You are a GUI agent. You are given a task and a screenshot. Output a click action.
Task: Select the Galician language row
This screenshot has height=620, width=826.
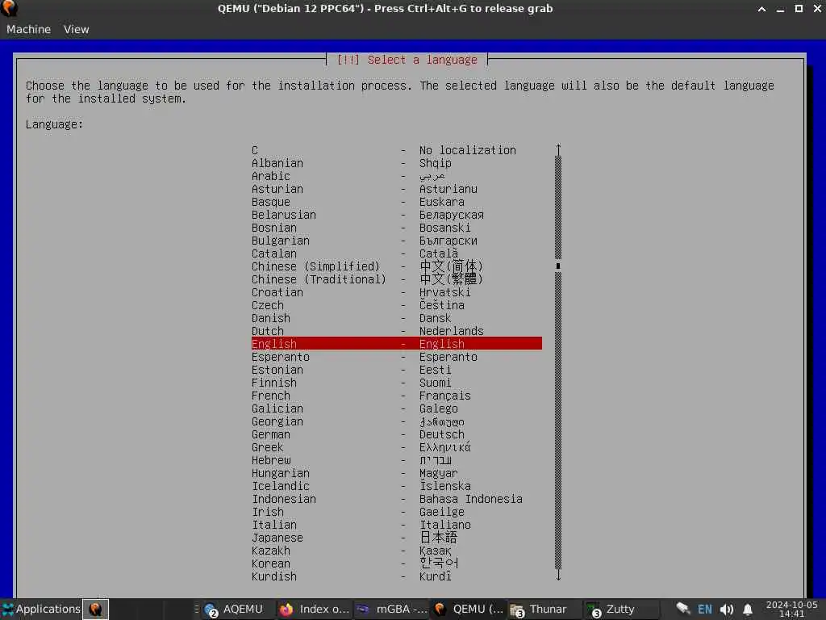tap(397, 408)
